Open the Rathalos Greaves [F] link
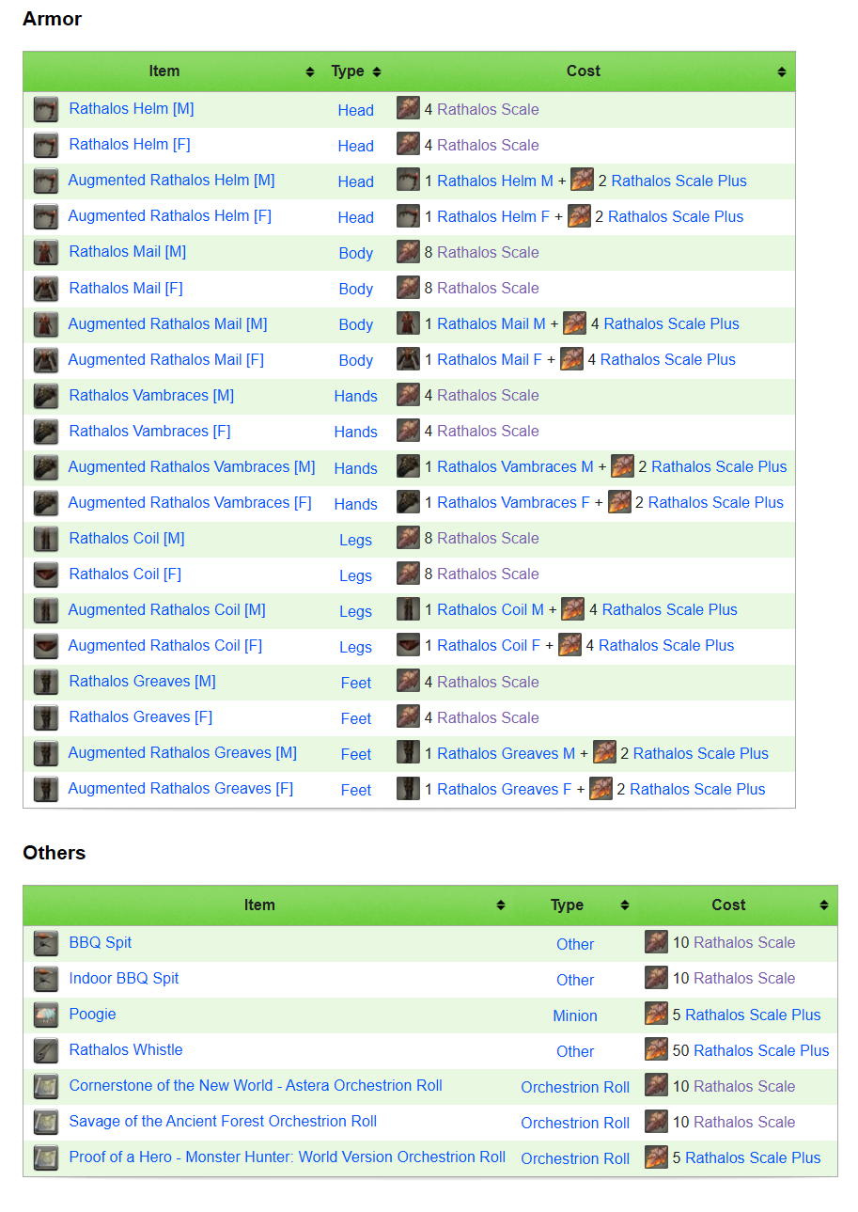 tap(141, 716)
